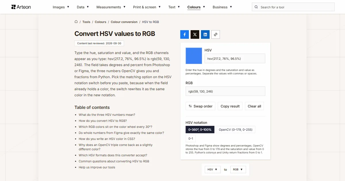Share page on LinkedIn

[205, 34]
